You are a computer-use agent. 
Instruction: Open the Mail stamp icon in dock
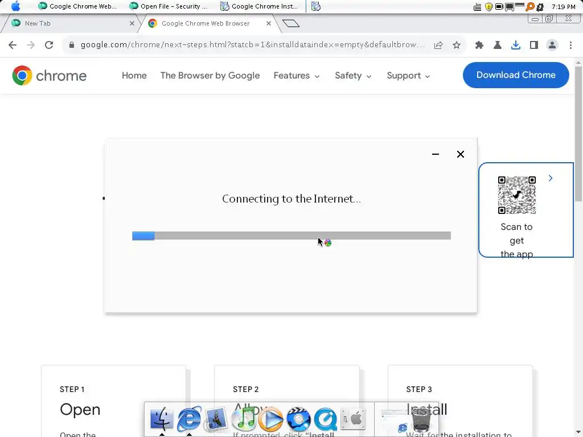click(216, 418)
